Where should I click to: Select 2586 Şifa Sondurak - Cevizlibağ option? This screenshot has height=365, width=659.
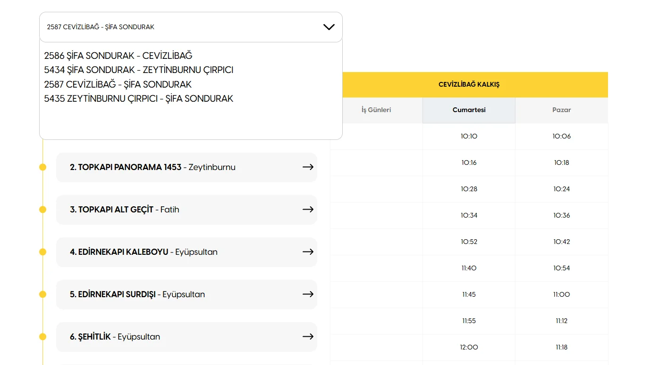(118, 56)
